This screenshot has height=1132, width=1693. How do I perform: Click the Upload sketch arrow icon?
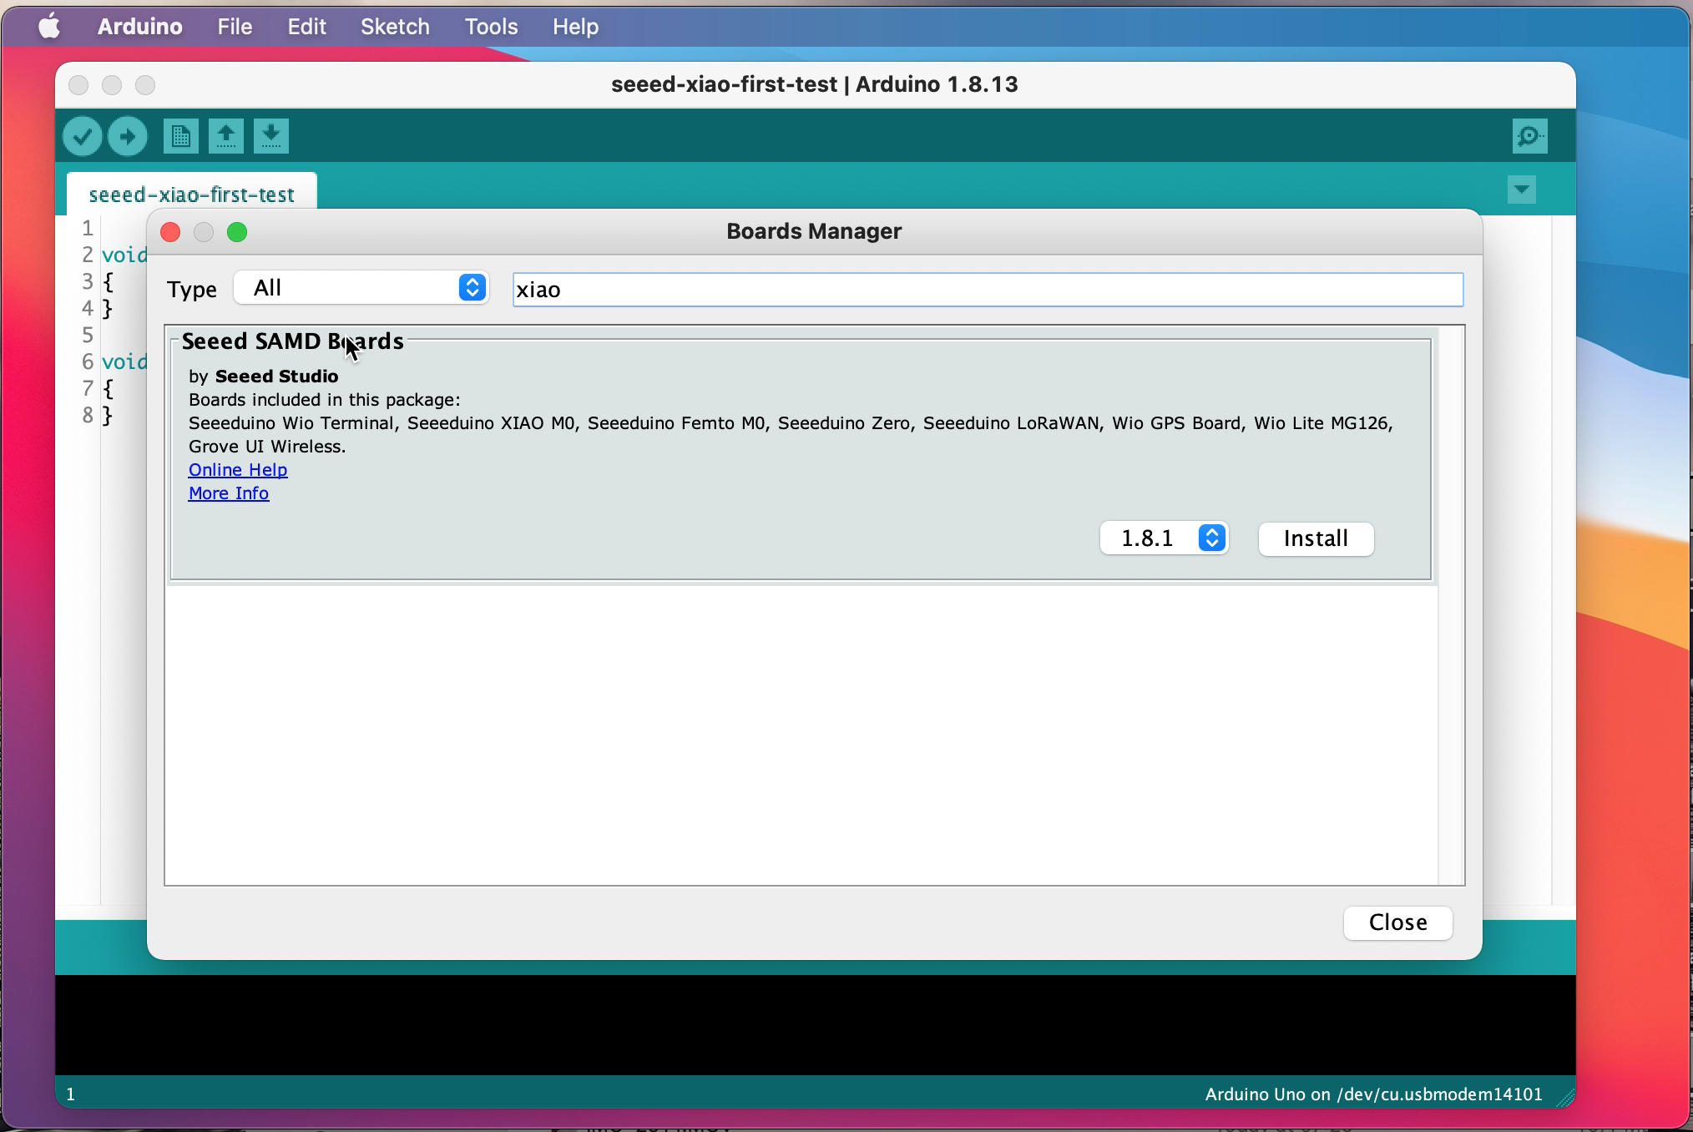click(127, 135)
